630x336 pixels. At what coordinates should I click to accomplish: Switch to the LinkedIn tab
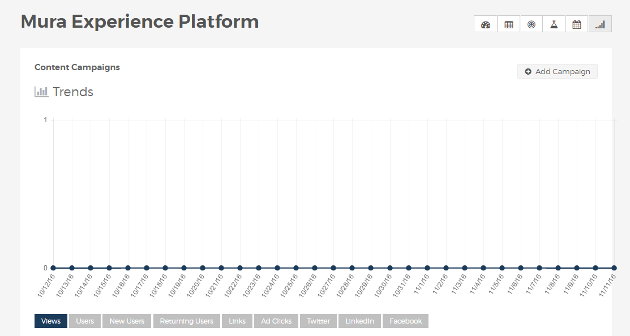point(359,321)
